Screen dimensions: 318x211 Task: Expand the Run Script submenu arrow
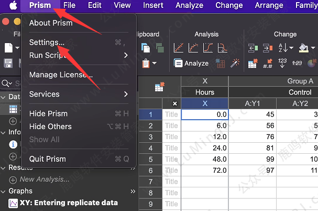(x=126, y=55)
